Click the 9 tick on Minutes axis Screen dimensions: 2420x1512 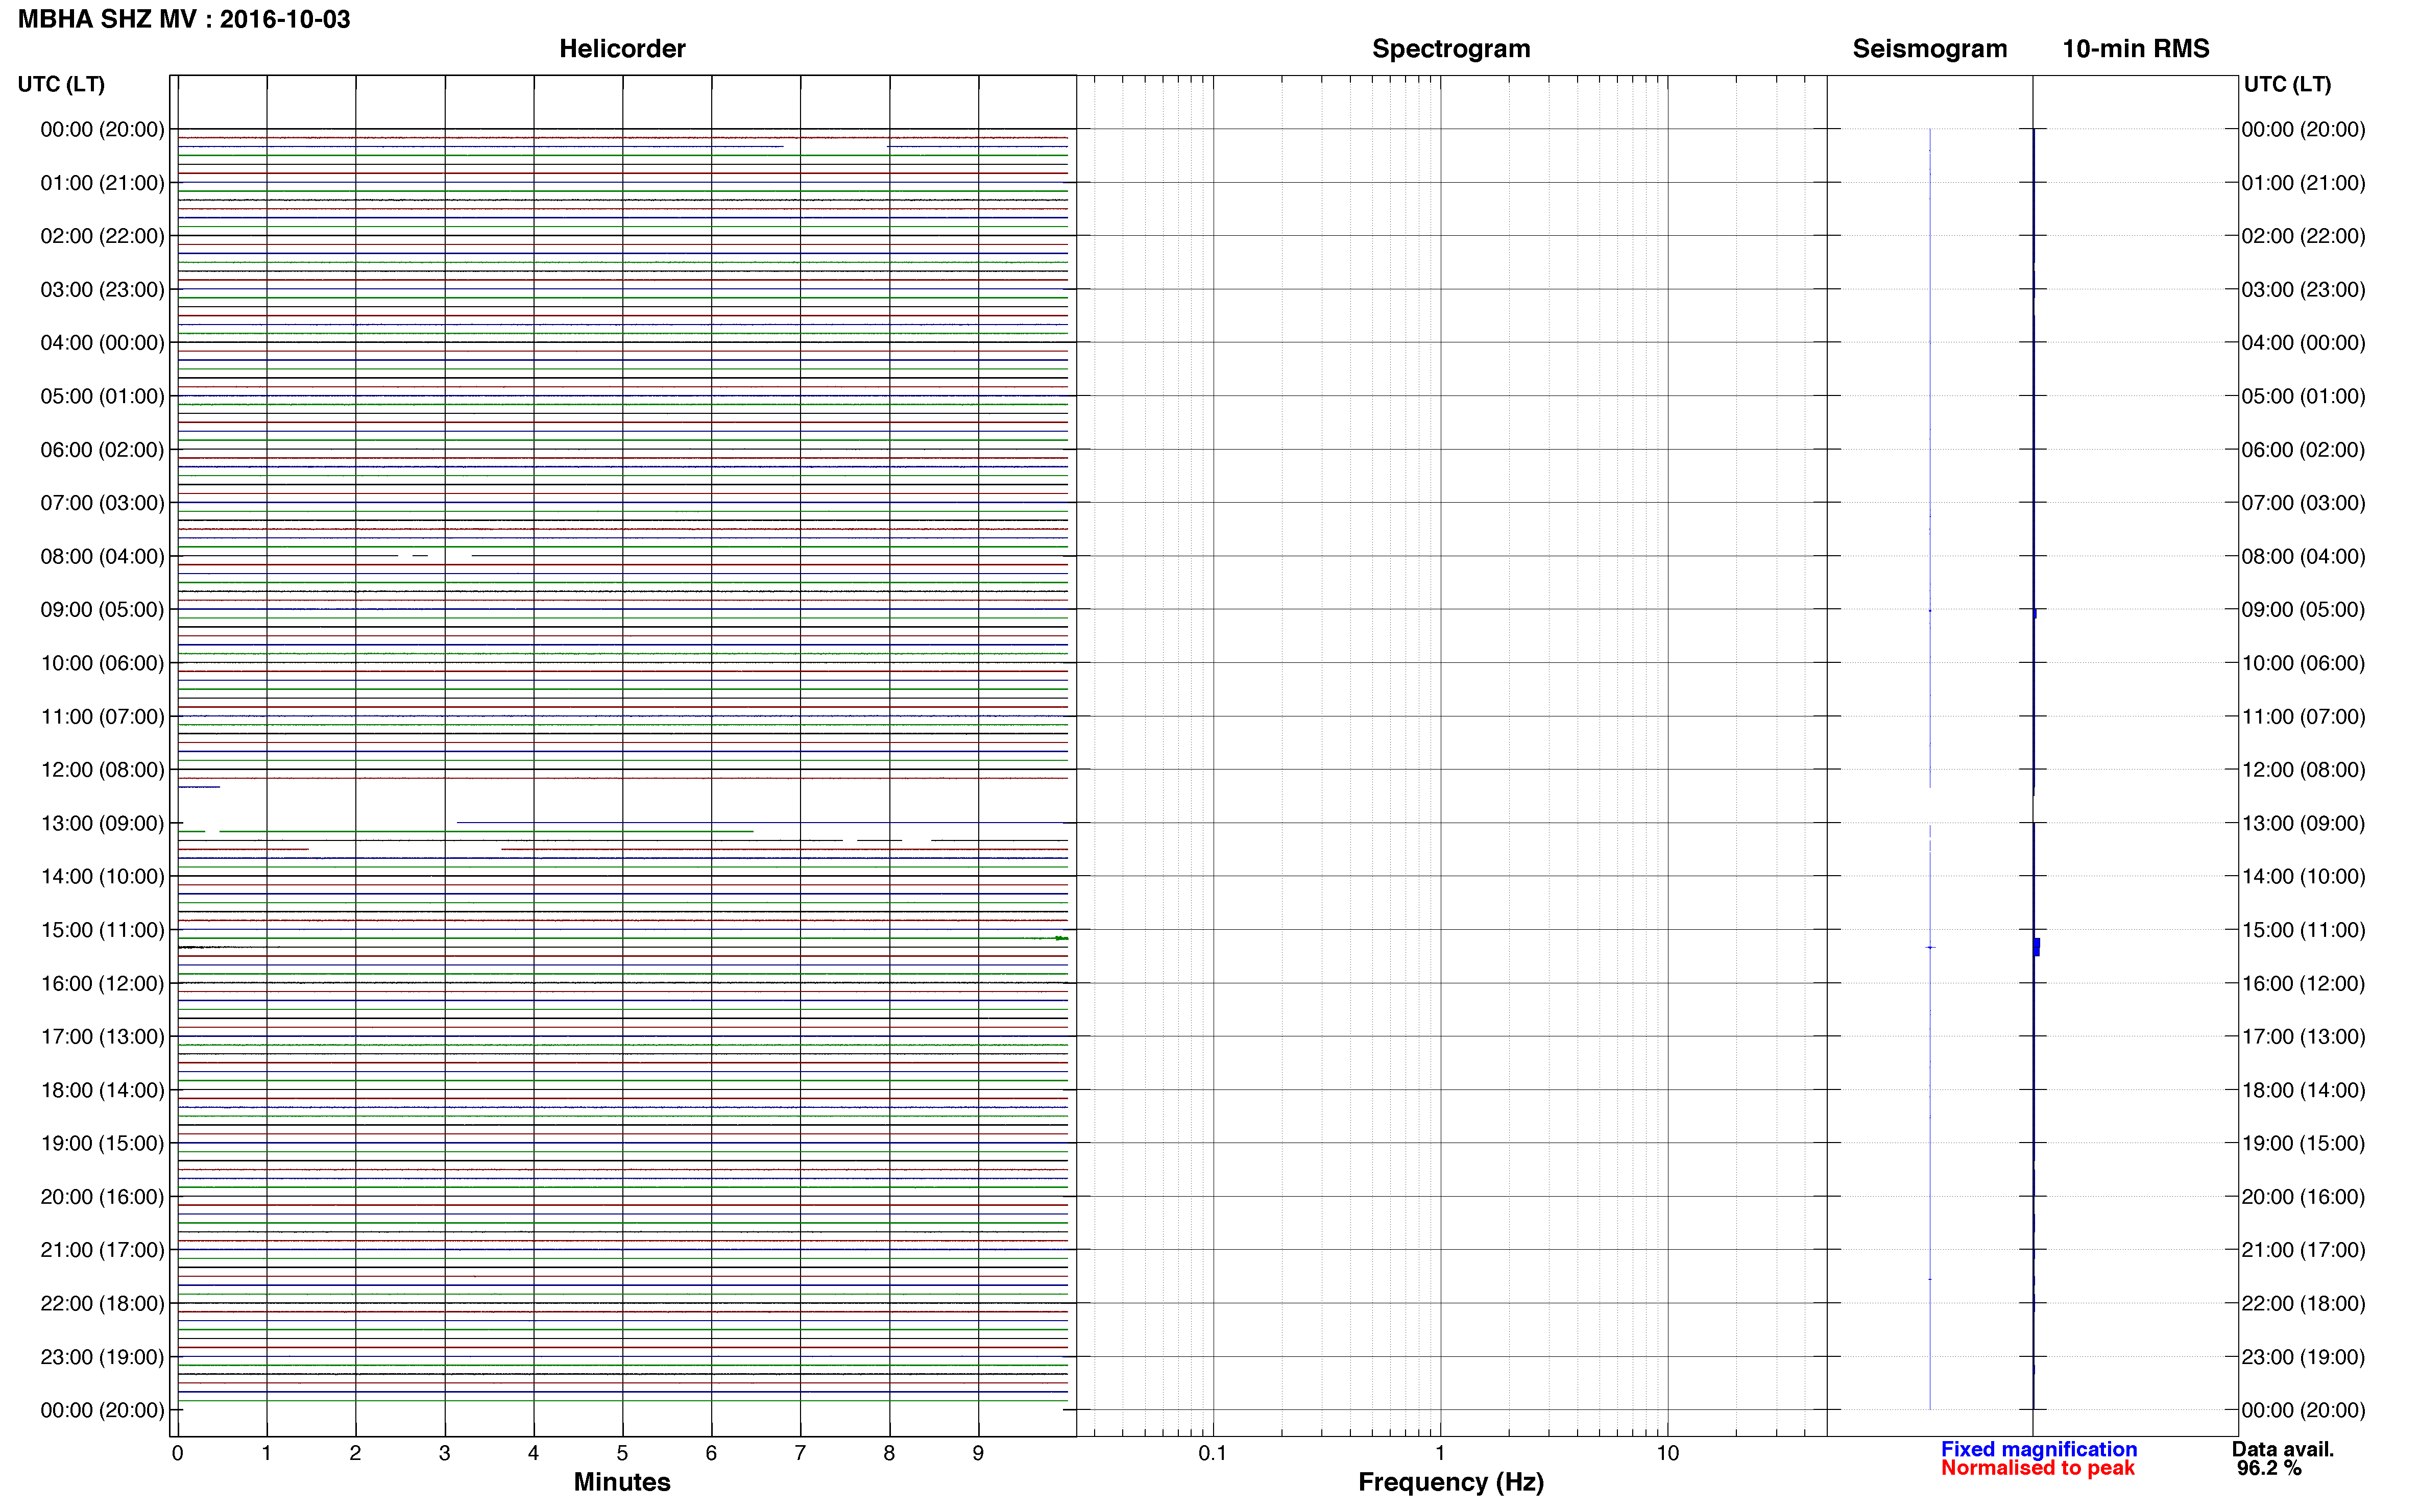[x=978, y=1453]
